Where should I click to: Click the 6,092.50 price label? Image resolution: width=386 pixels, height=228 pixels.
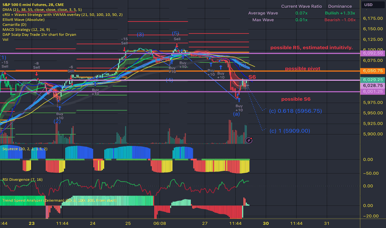372,53
